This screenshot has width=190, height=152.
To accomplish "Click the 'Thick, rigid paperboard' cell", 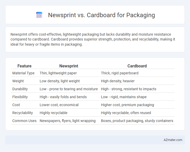I will click(137, 73).
